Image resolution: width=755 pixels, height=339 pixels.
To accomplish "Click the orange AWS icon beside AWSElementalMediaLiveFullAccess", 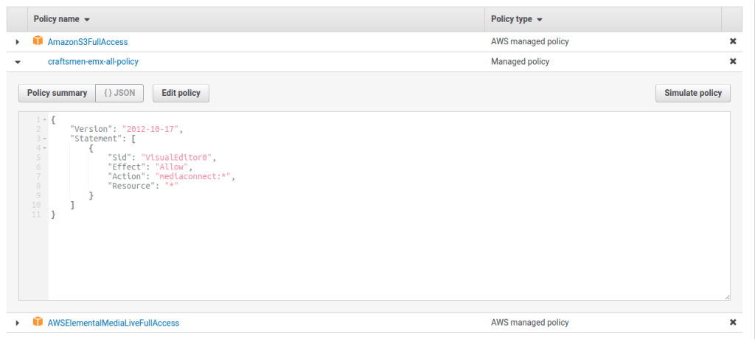I will [x=38, y=322].
